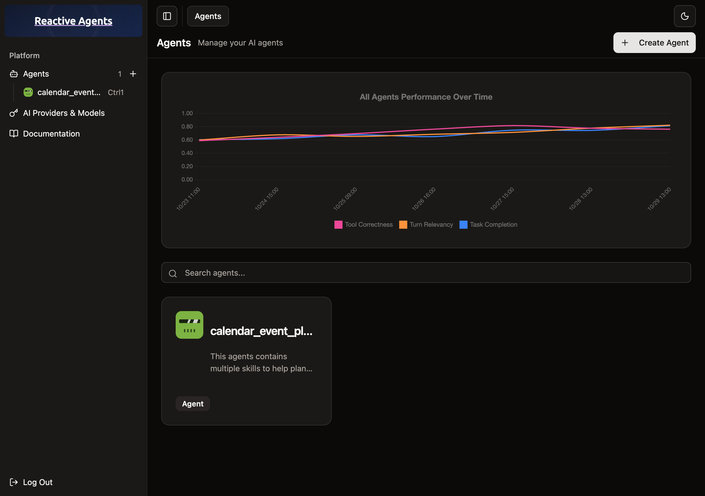Select Documentation in the Platform menu
The image size is (705, 496).
51,134
